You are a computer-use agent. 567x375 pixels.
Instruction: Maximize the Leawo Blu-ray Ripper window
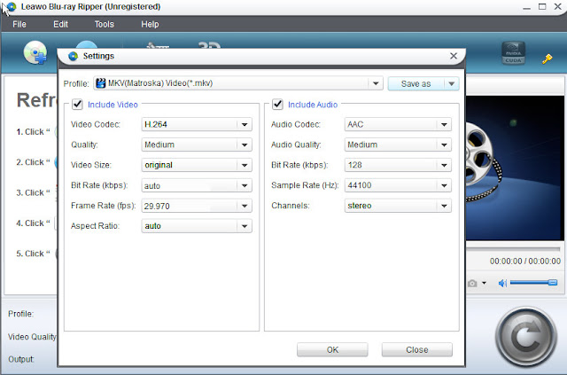pos(542,6)
